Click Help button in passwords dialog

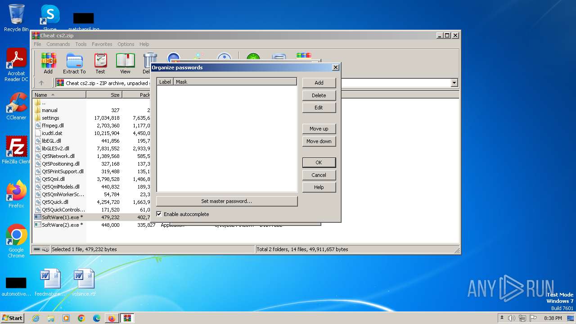(x=319, y=187)
